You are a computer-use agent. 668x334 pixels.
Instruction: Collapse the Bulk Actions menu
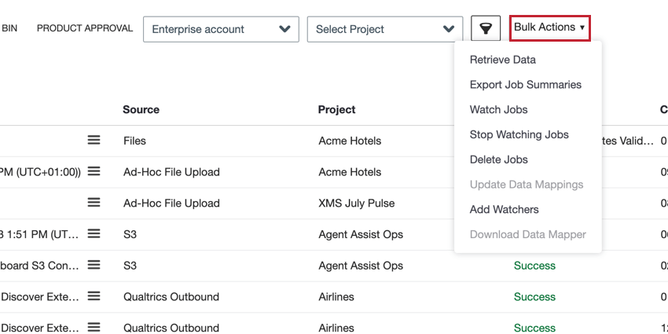(550, 28)
